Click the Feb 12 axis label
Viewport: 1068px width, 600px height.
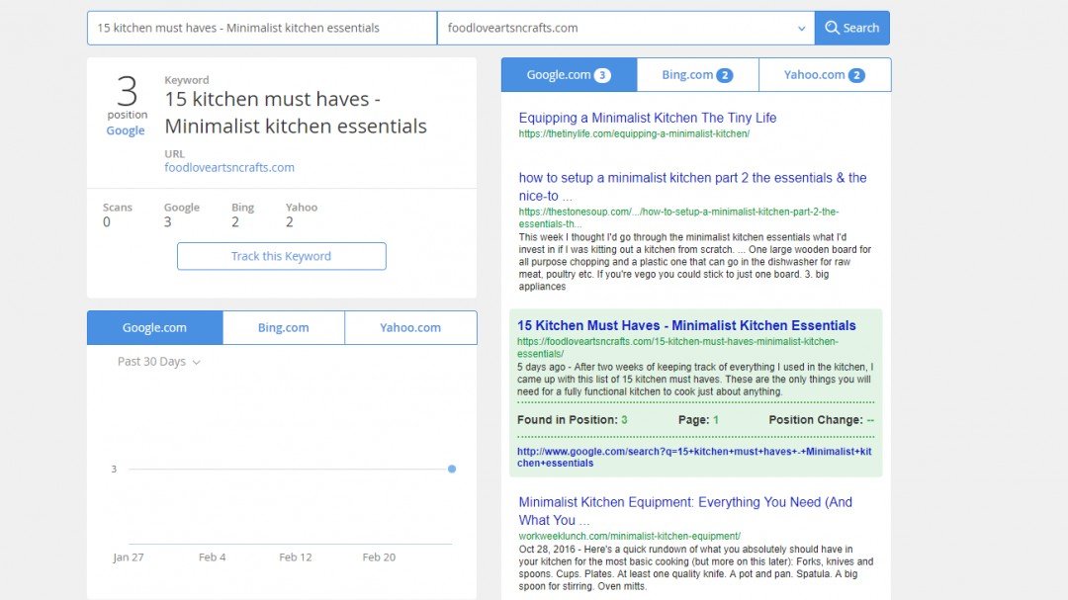click(x=295, y=557)
